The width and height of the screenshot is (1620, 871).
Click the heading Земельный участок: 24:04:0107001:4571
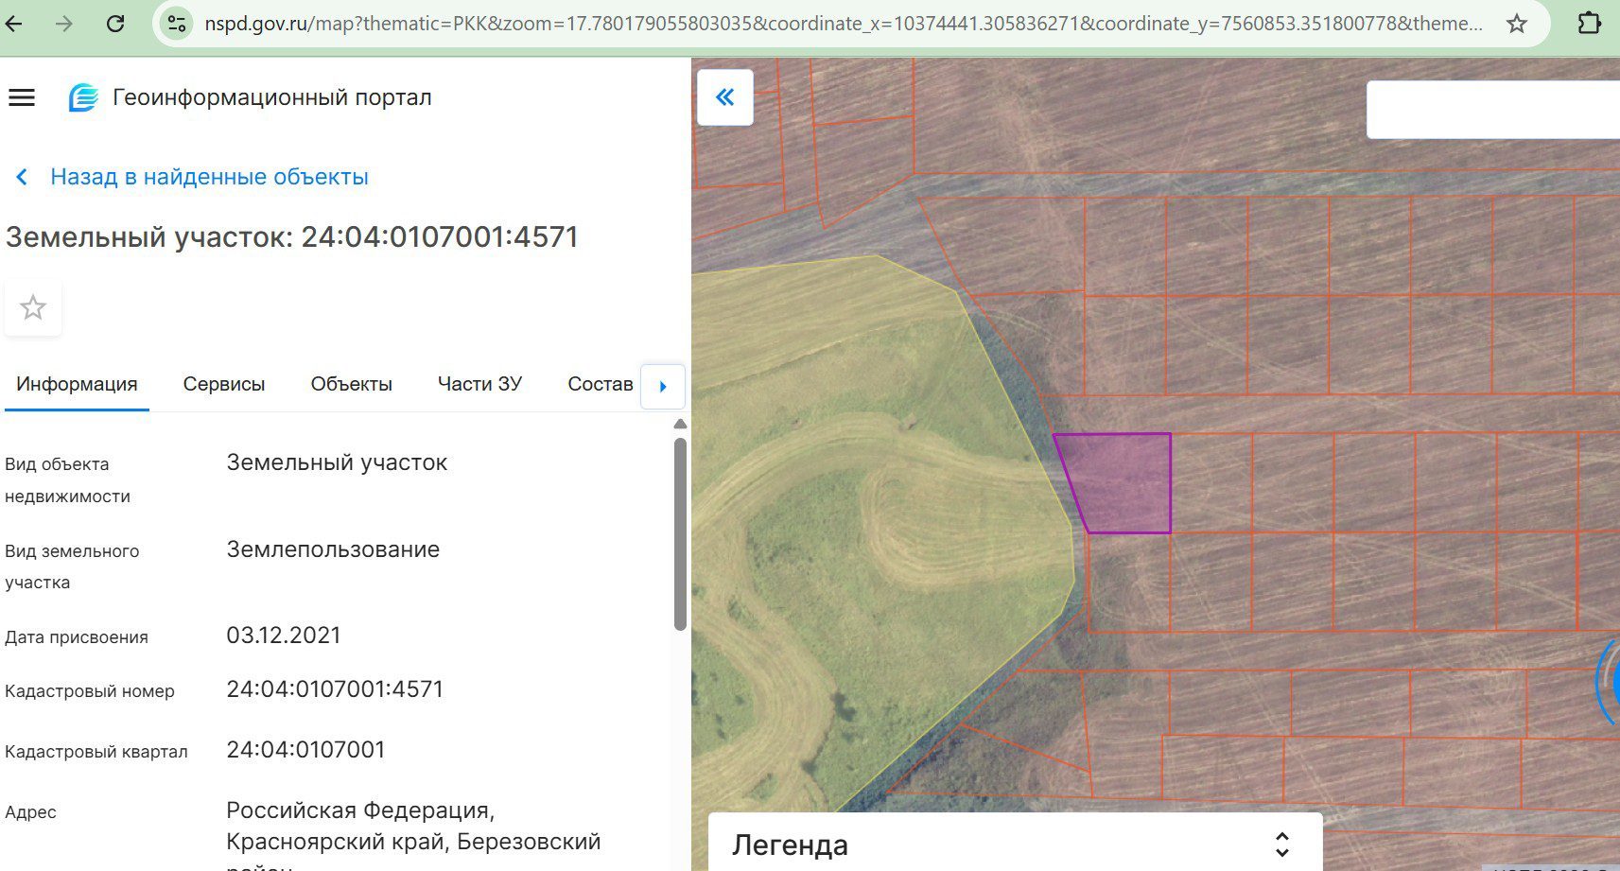292,236
